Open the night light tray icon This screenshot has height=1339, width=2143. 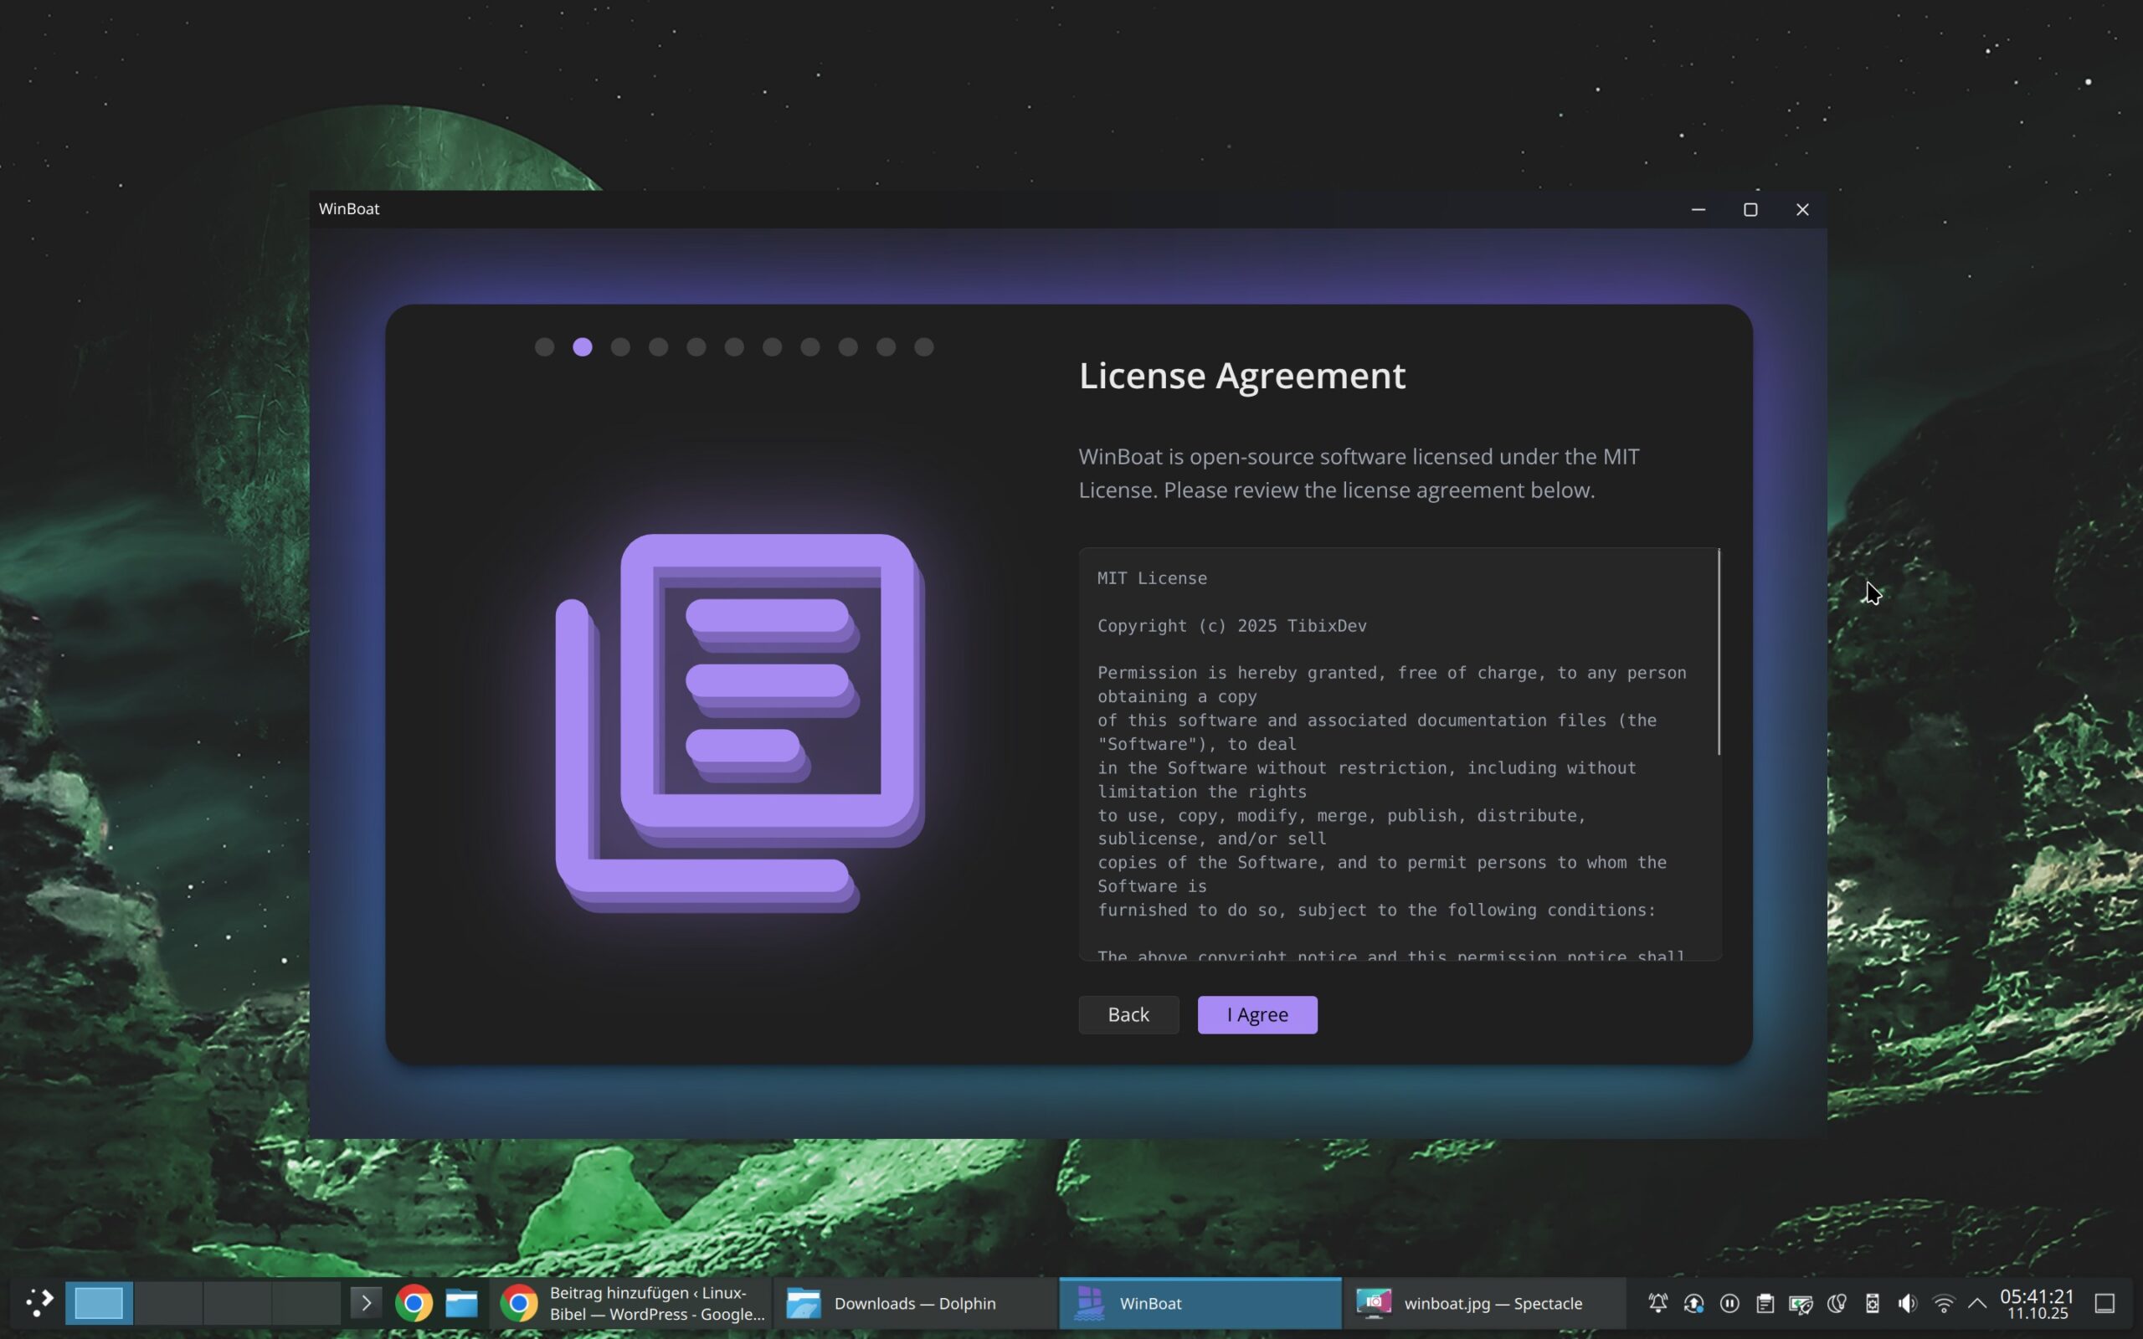1836,1303
